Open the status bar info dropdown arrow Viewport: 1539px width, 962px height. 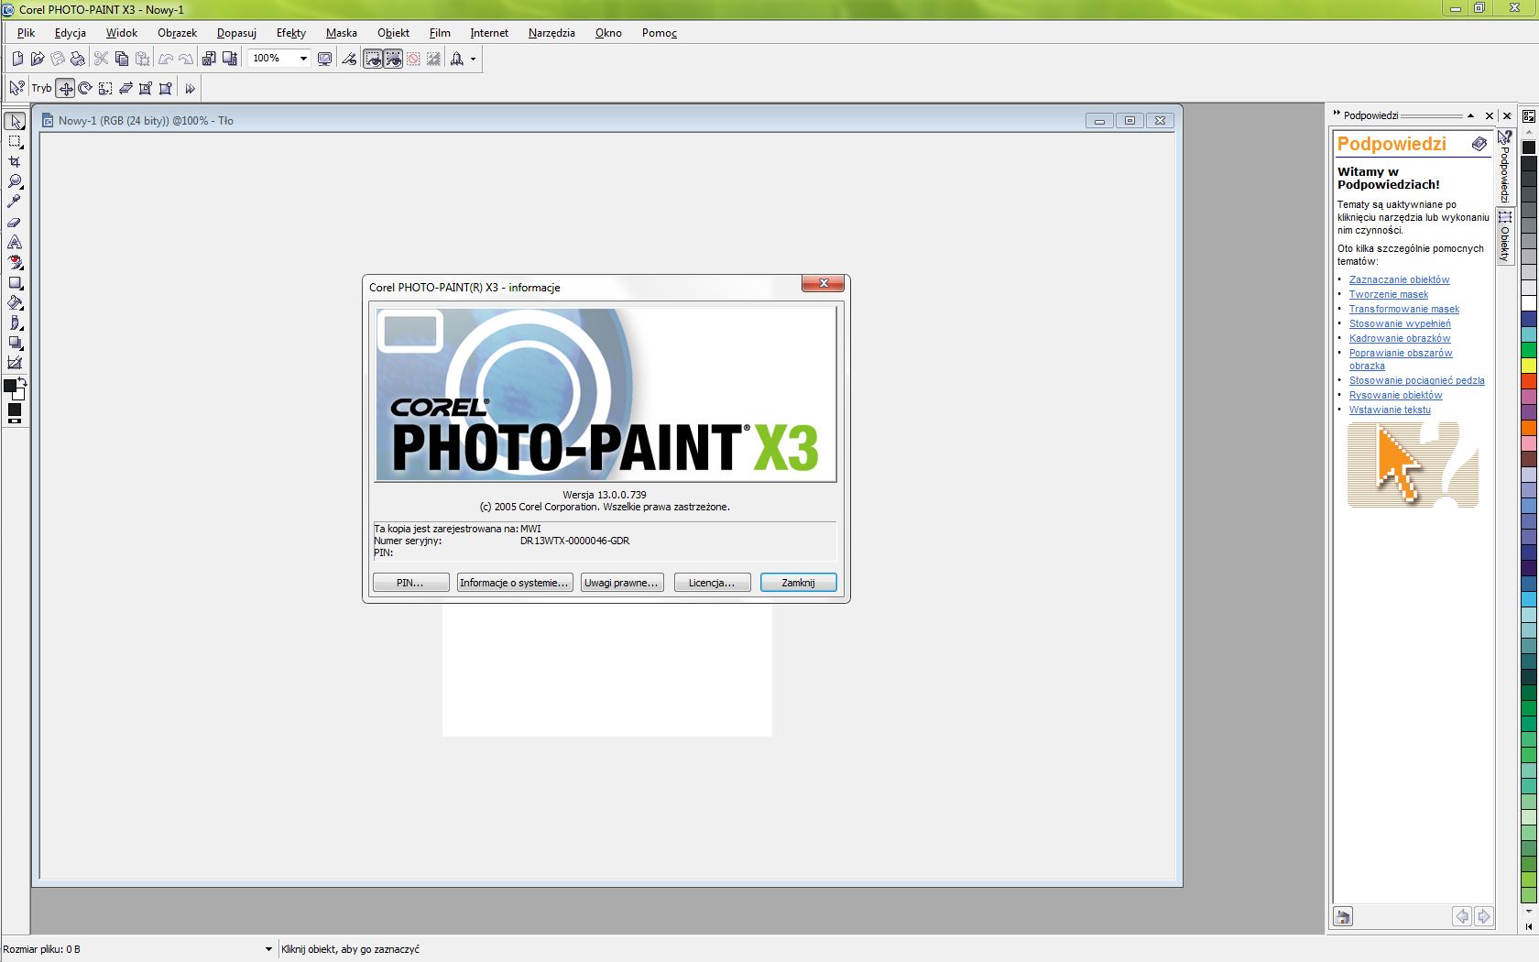tap(268, 949)
